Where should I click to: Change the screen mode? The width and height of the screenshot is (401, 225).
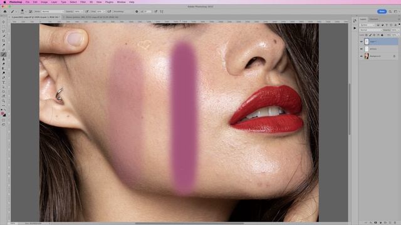pyautogui.click(x=4, y=124)
